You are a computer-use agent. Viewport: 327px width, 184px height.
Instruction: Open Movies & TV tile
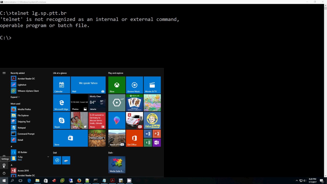[152, 85]
